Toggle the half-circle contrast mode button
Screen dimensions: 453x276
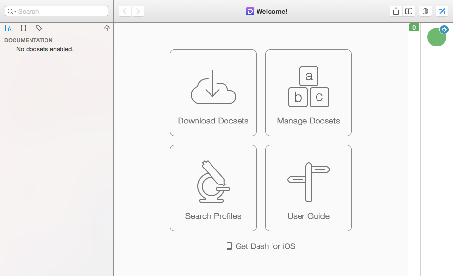[x=425, y=11]
